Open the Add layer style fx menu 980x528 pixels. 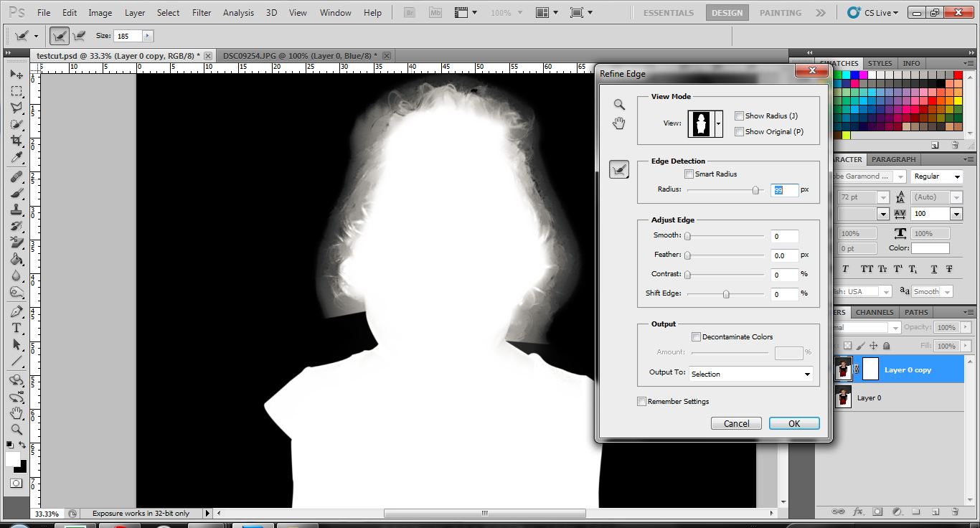pyautogui.click(x=858, y=512)
